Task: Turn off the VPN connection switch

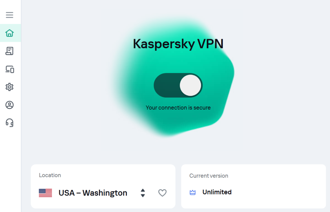Action: click(178, 85)
